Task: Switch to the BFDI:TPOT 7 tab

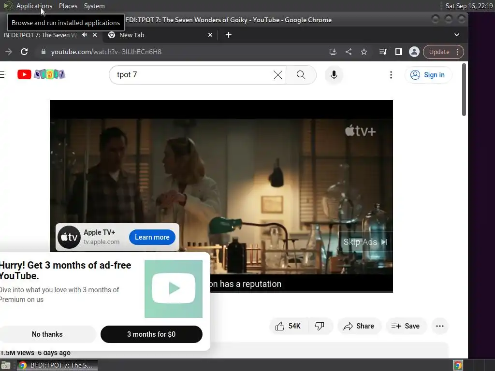Action: [x=41, y=35]
